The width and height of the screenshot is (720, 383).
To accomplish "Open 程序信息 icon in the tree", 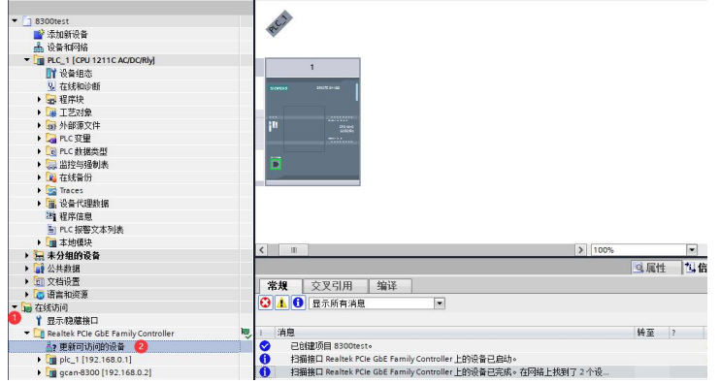I will (51, 216).
